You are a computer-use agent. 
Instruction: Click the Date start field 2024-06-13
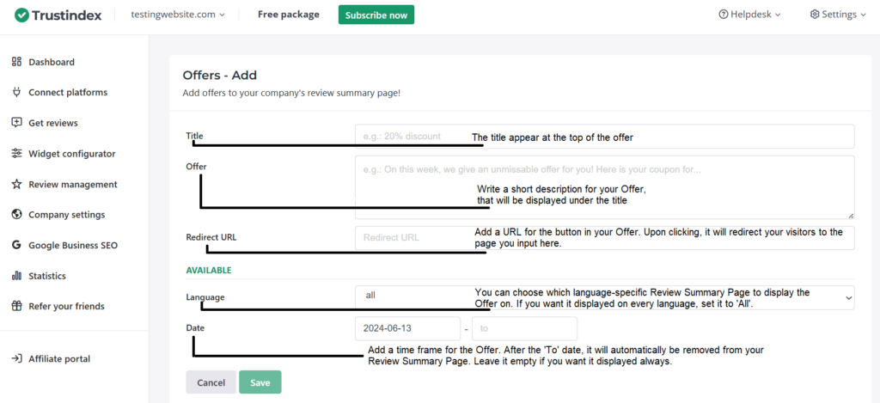tap(407, 328)
